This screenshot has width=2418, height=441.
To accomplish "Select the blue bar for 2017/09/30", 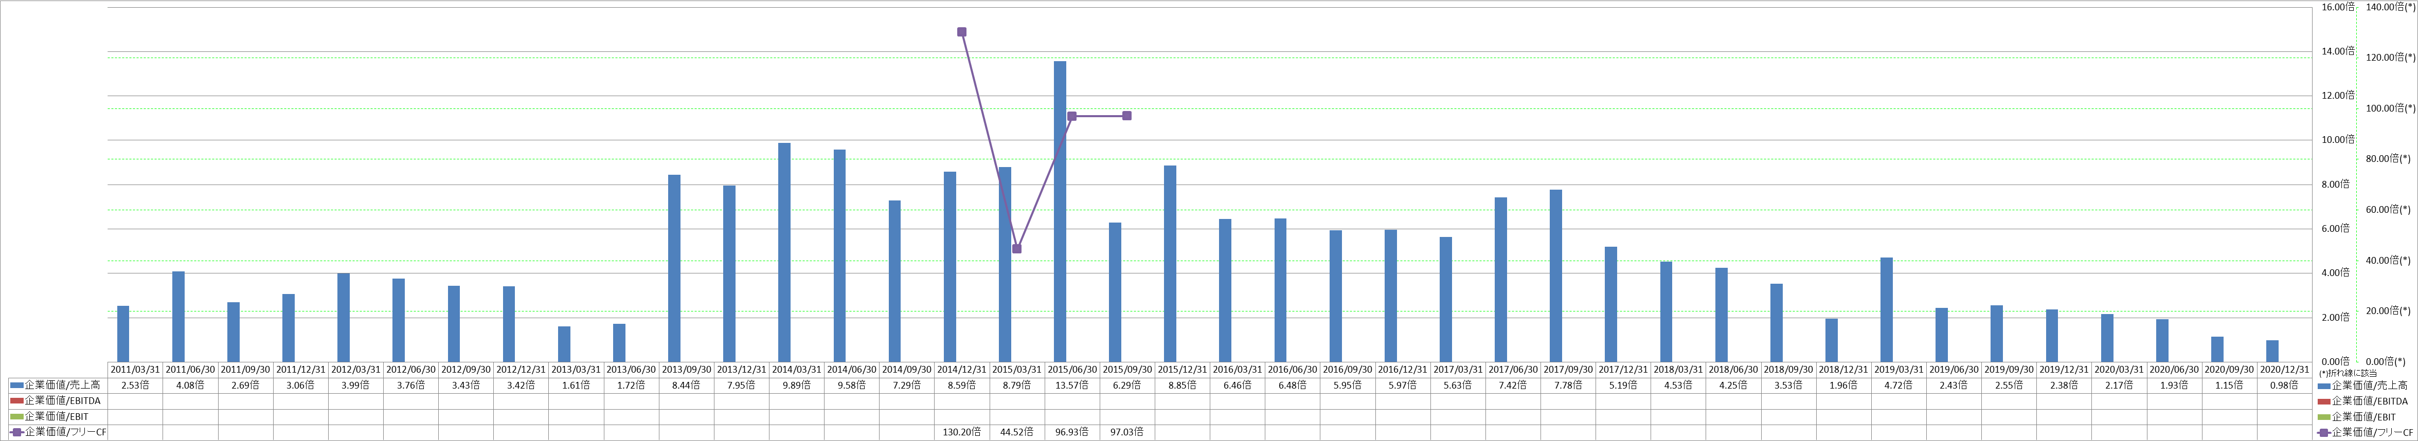I will [1555, 275].
